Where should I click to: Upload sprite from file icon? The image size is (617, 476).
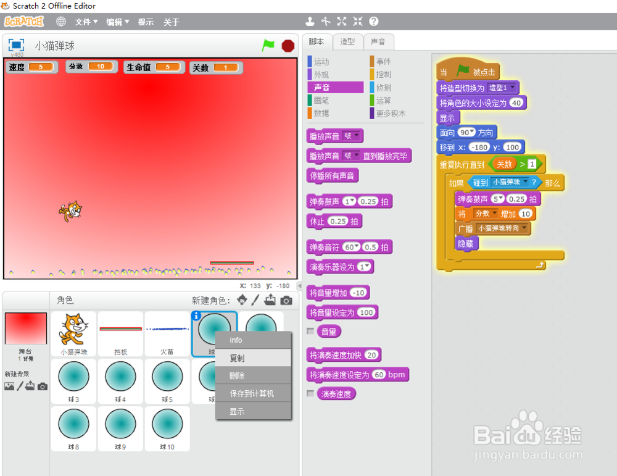click(x=270, y=300)
